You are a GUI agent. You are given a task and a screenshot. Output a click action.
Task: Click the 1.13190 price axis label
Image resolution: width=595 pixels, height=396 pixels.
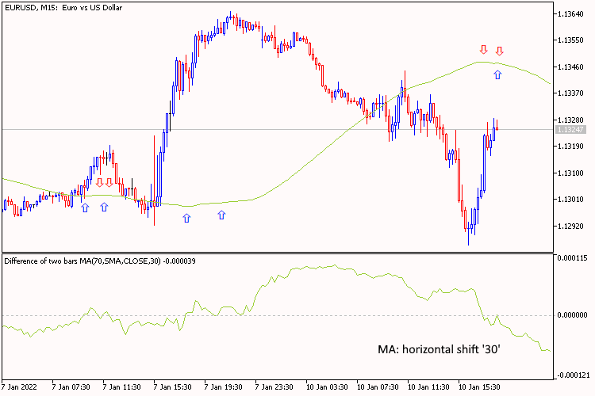570,147
